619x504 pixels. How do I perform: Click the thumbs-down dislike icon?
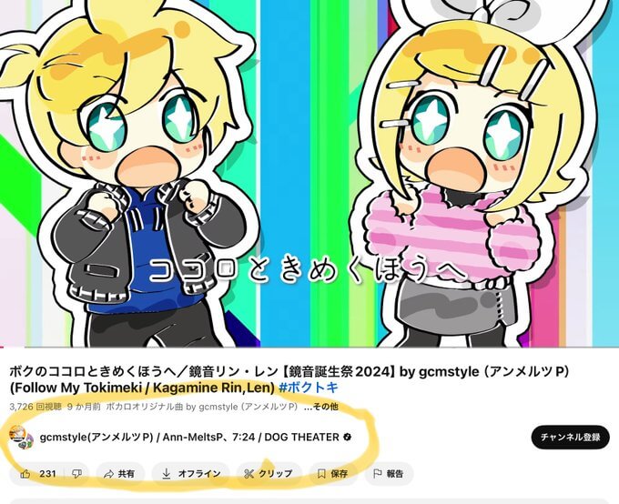pos(77,474)
